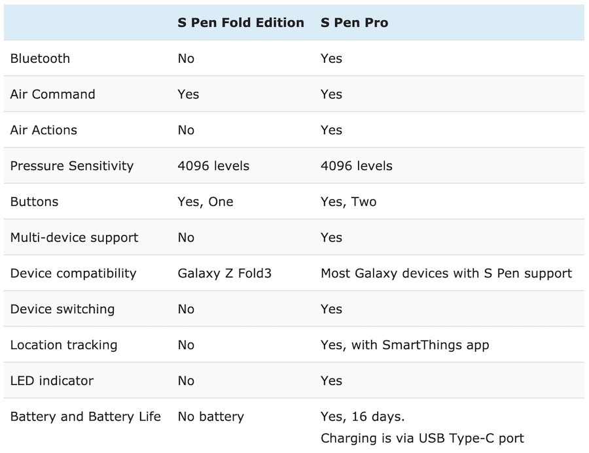Select the Device compatibility row label
This screenshot has width=589, height=453.
click(x=73, y=273)
